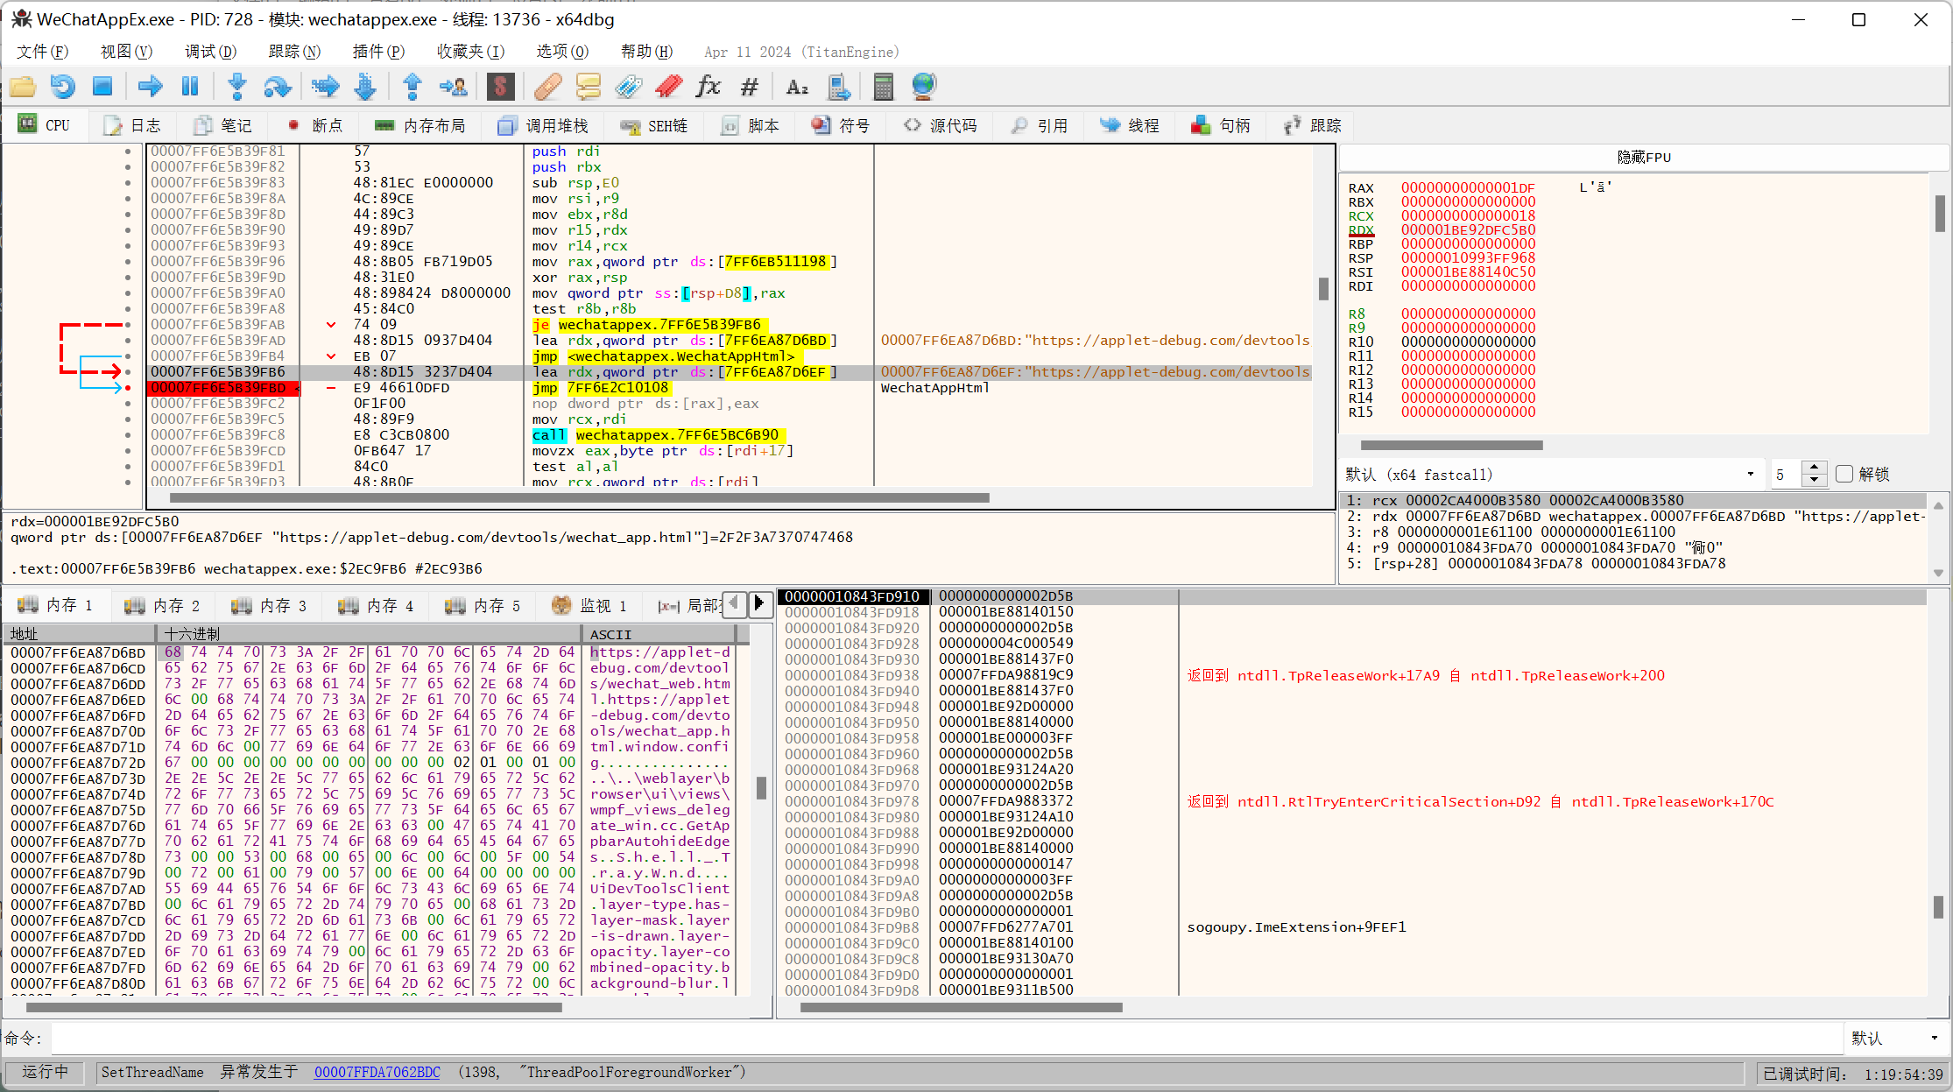The width and height of the screenshot is (1953, 1092).
Task: Click the run to user code icon
Action: tap(453, 87)
